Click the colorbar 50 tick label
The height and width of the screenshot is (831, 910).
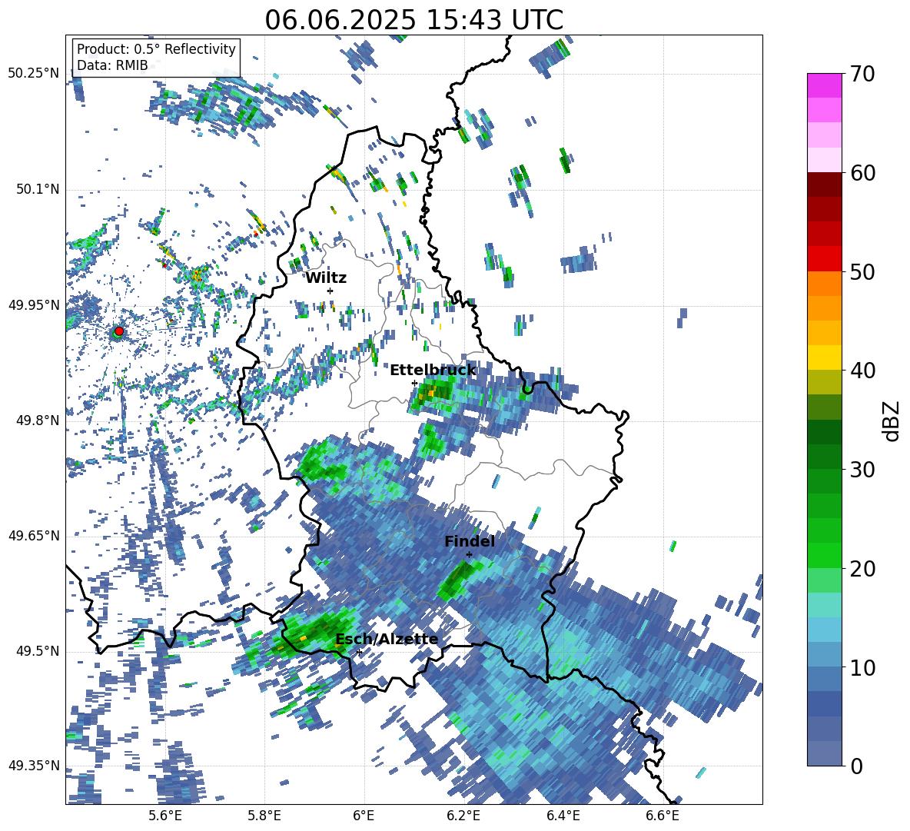point(862,271)
